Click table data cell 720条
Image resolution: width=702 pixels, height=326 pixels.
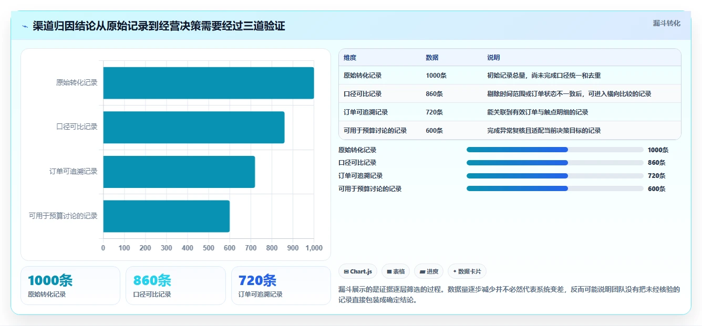click(434, 112)
